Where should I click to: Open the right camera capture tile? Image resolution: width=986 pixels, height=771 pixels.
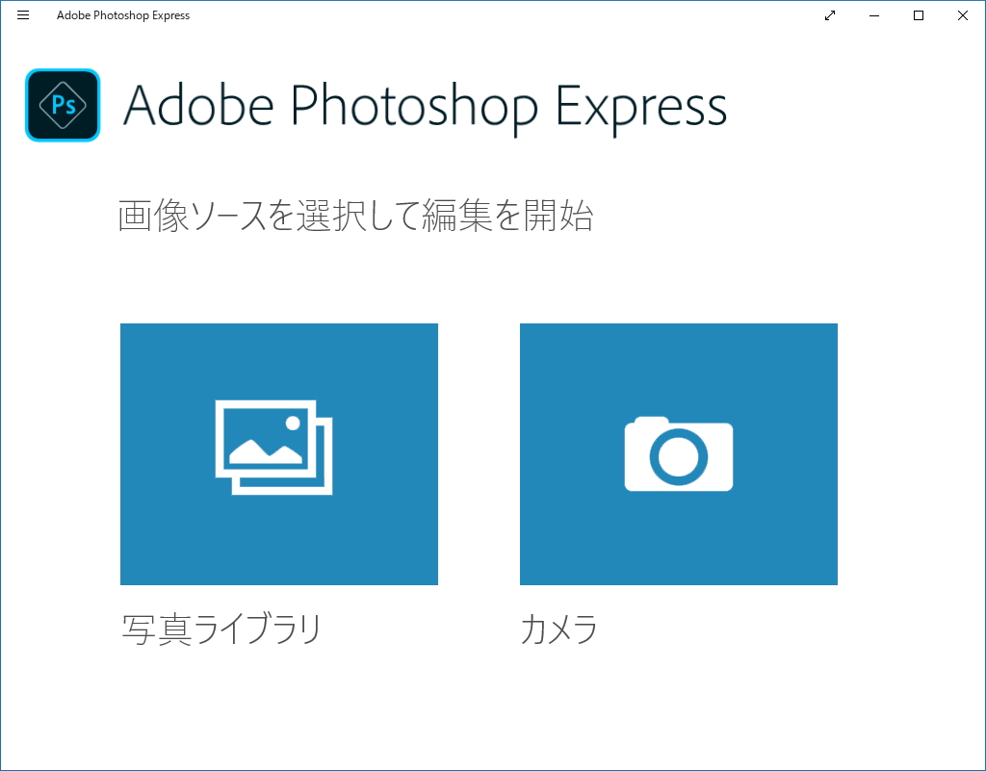(679, 454)
